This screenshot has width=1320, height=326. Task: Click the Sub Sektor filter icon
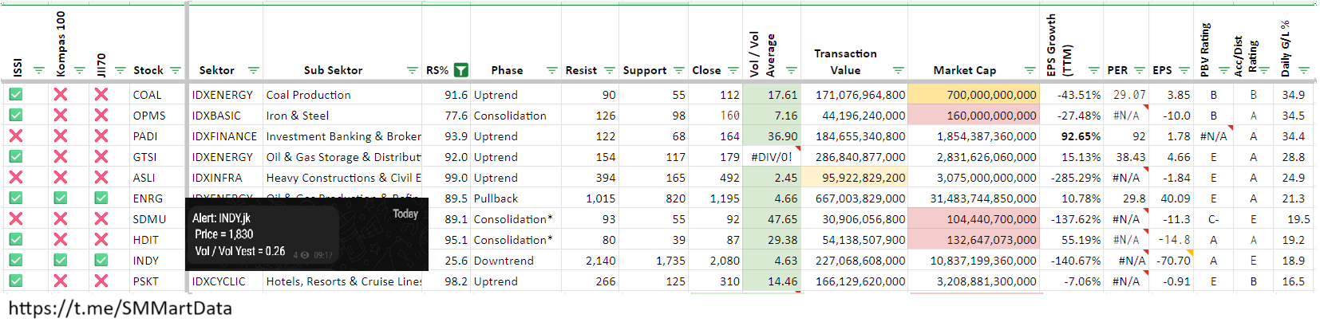pos(412,70)
